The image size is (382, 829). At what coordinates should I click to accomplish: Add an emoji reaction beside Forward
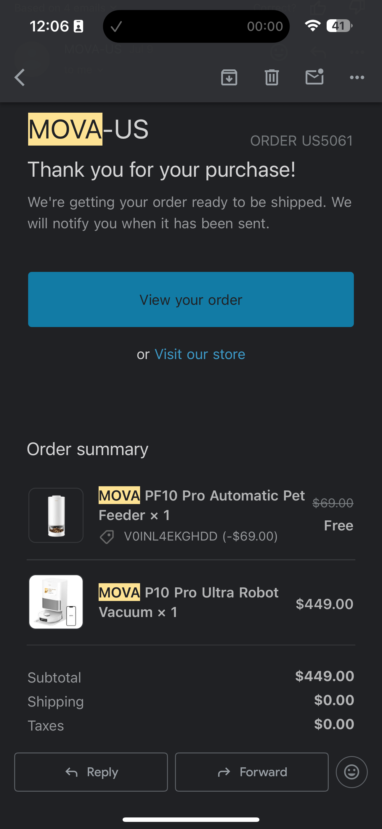click(x=351, y=772)
